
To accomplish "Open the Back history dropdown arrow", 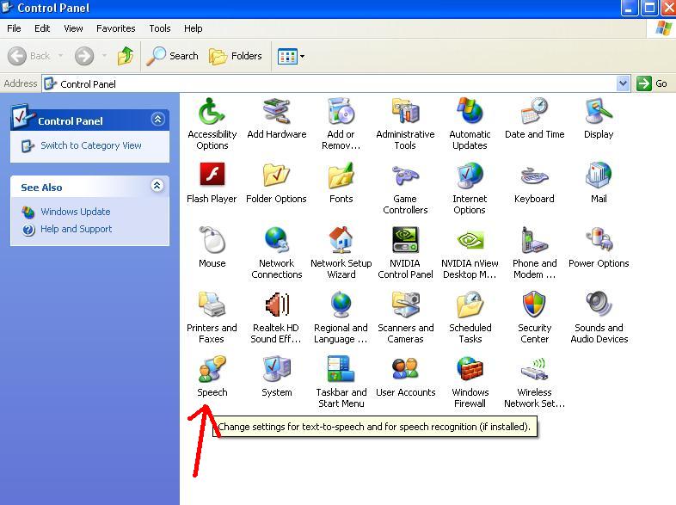I will [x=60, y=56].
